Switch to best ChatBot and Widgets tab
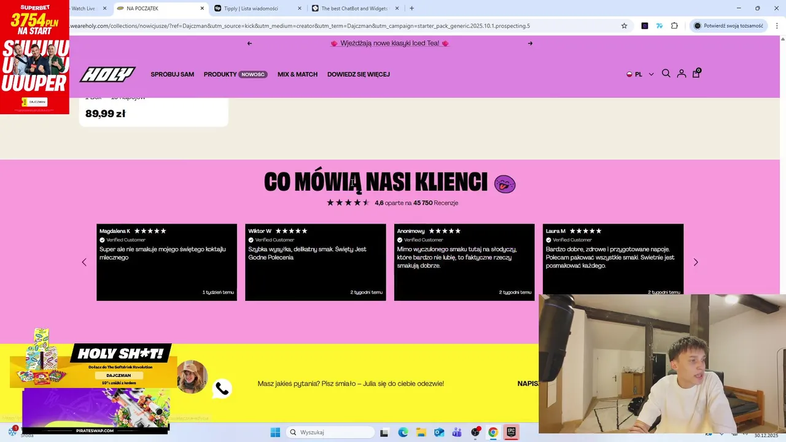 [x=356, y=9]
